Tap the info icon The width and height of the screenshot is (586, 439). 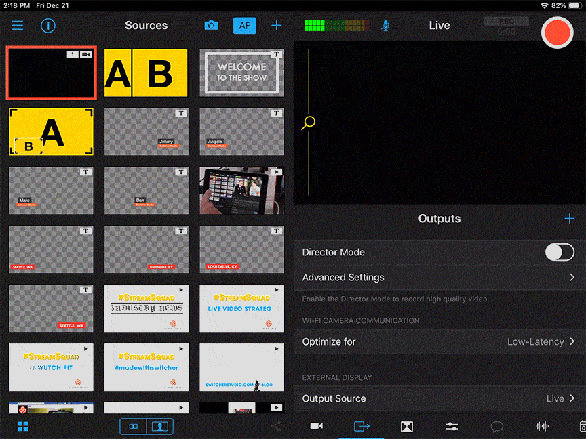pos(48,26)
